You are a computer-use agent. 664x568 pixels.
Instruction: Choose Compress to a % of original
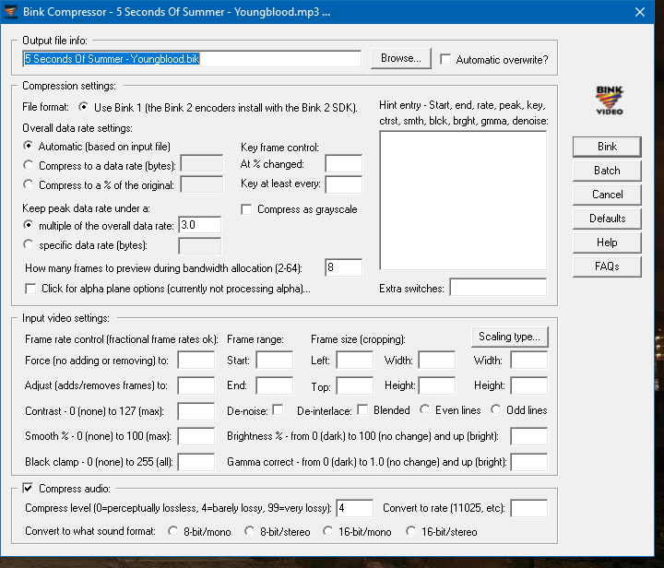click(x=29, y=184)
